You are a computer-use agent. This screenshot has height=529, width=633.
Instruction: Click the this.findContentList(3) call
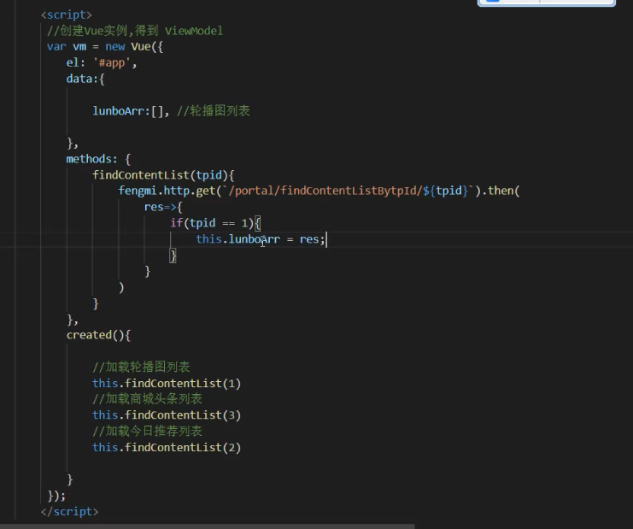click(167, 415)
